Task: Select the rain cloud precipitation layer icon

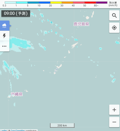Action: (x=5, y=26)
